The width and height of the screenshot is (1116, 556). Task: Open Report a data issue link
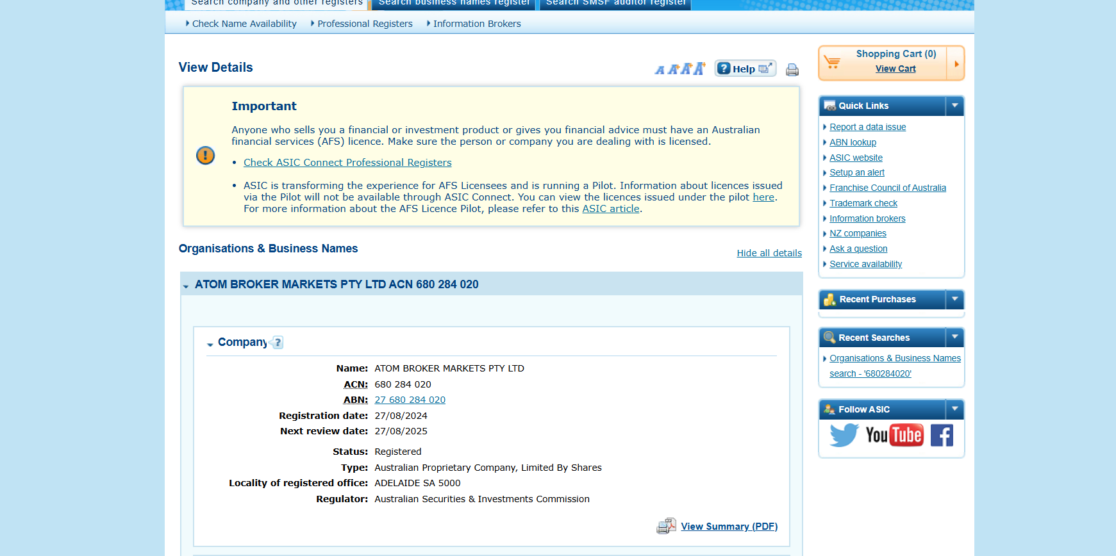pos(868,127)
